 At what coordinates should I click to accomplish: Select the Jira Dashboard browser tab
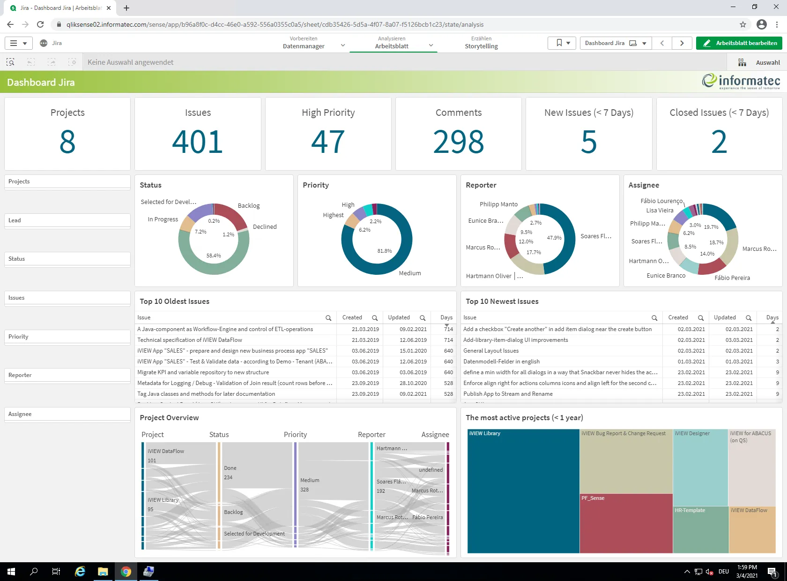tap(60, 8)
